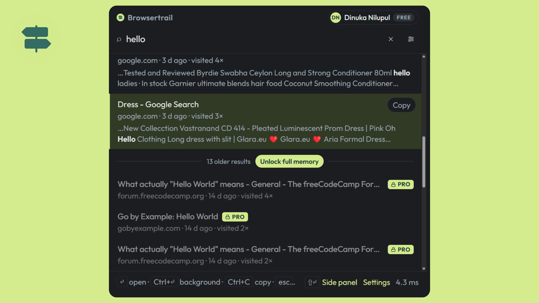Open Go by Example: Hello World result
Image resolution: width=539 pixels, height=303 pixels.
pyautogui.click(x=265, y=222)
